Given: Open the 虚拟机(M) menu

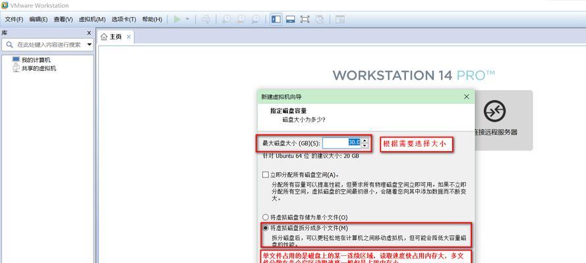Looking at the screenshot, I should click(92, 19).
